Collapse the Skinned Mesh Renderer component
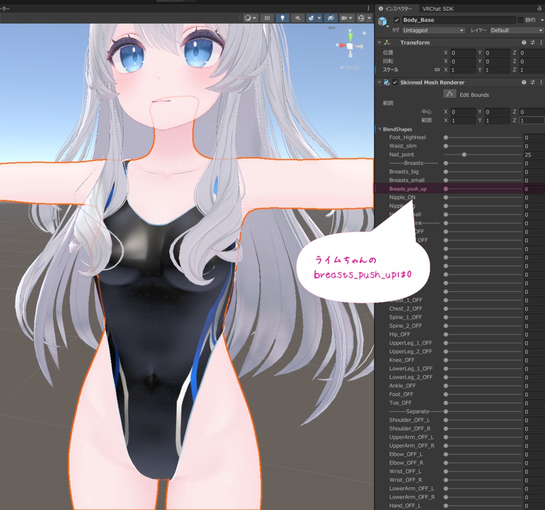 click(x=379, y=83)
